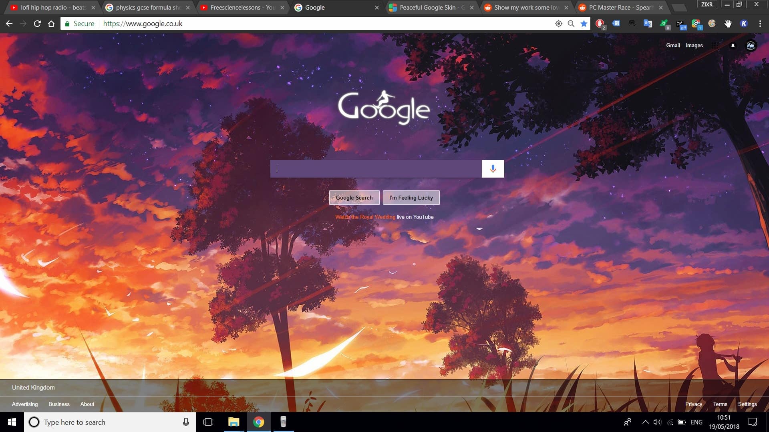This screenshot has height=432, width=769.
Task: Bookmark this page with the star icon
Action: [x=584, y=23]
